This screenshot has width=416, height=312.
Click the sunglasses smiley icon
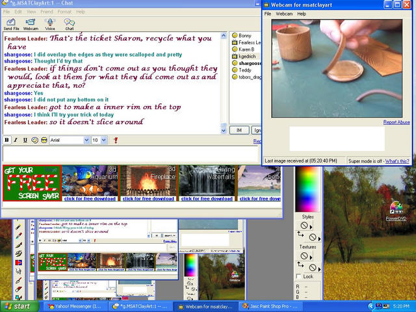(44, 140)
